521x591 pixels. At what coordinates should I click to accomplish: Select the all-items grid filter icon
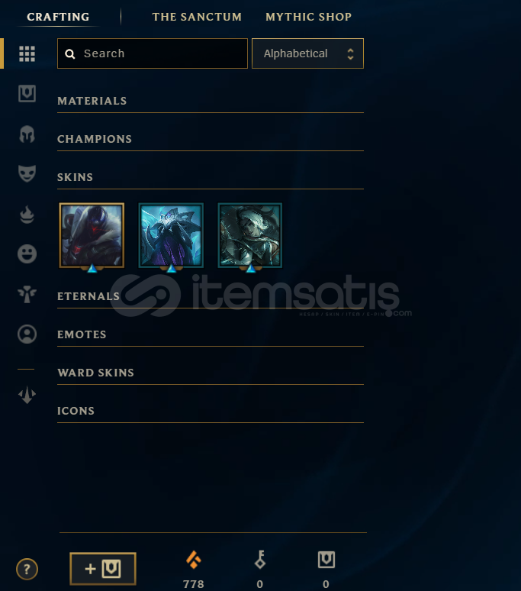27,53
